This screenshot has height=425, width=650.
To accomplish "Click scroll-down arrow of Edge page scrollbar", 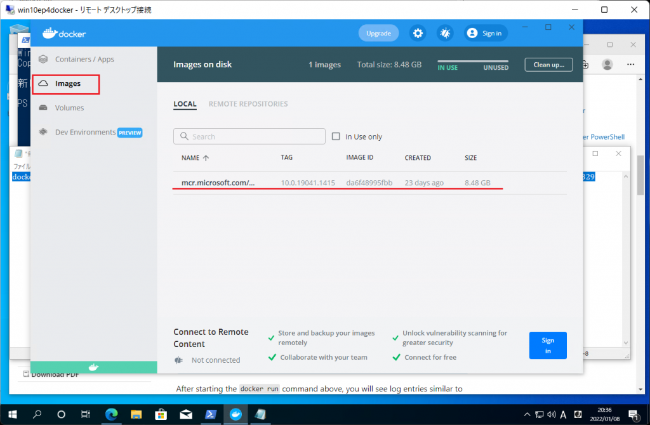I will pyautogui.click(x=641, y=389).
